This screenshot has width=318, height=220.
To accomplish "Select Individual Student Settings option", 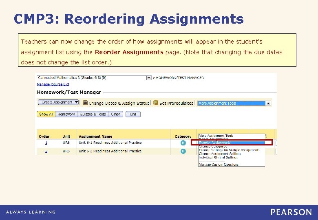I will click(218, 157).
